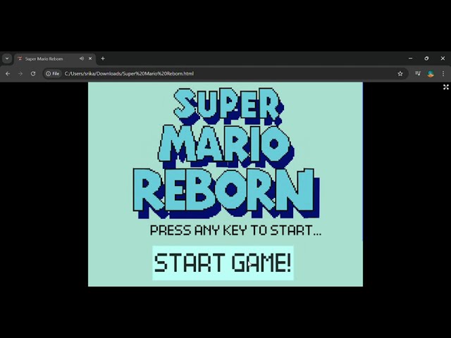Reload the current page
The image size is (451, 338).
33,73
